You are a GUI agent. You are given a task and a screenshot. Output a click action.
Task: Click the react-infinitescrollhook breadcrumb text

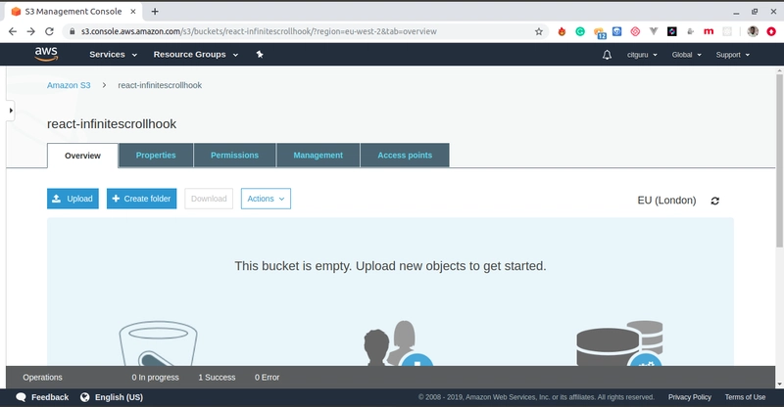click(x=160, y=85)
